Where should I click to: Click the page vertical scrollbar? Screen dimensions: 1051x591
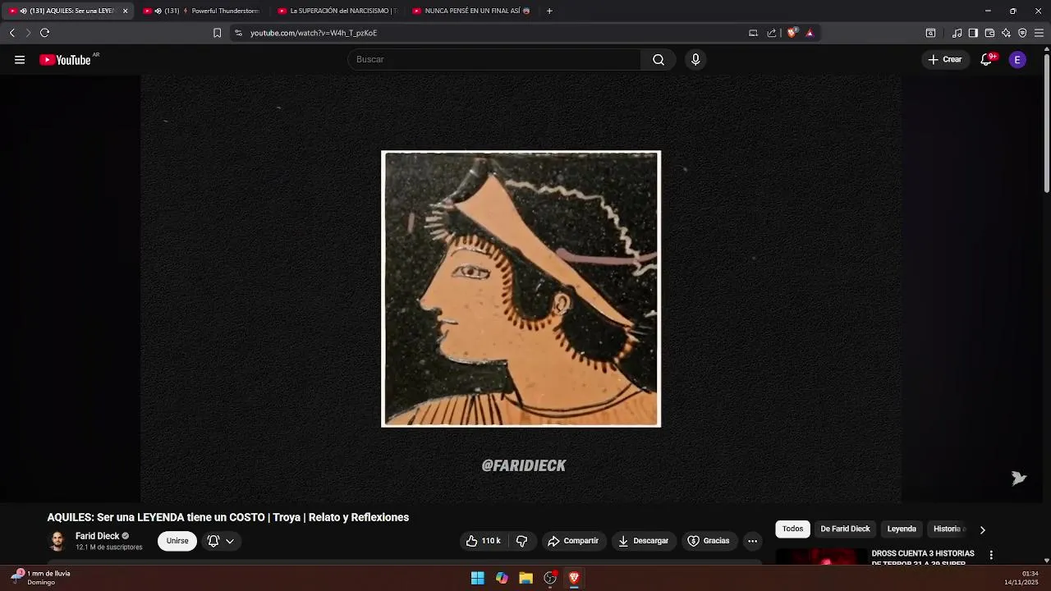pos(1046,123)
